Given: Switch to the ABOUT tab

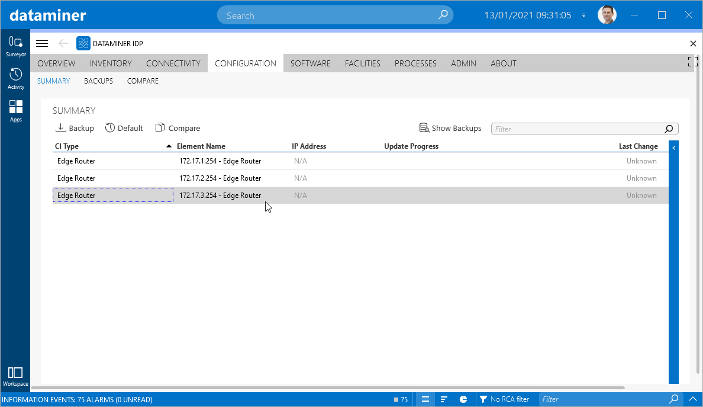Looking at the screenshot, I should tap(504, 63).
